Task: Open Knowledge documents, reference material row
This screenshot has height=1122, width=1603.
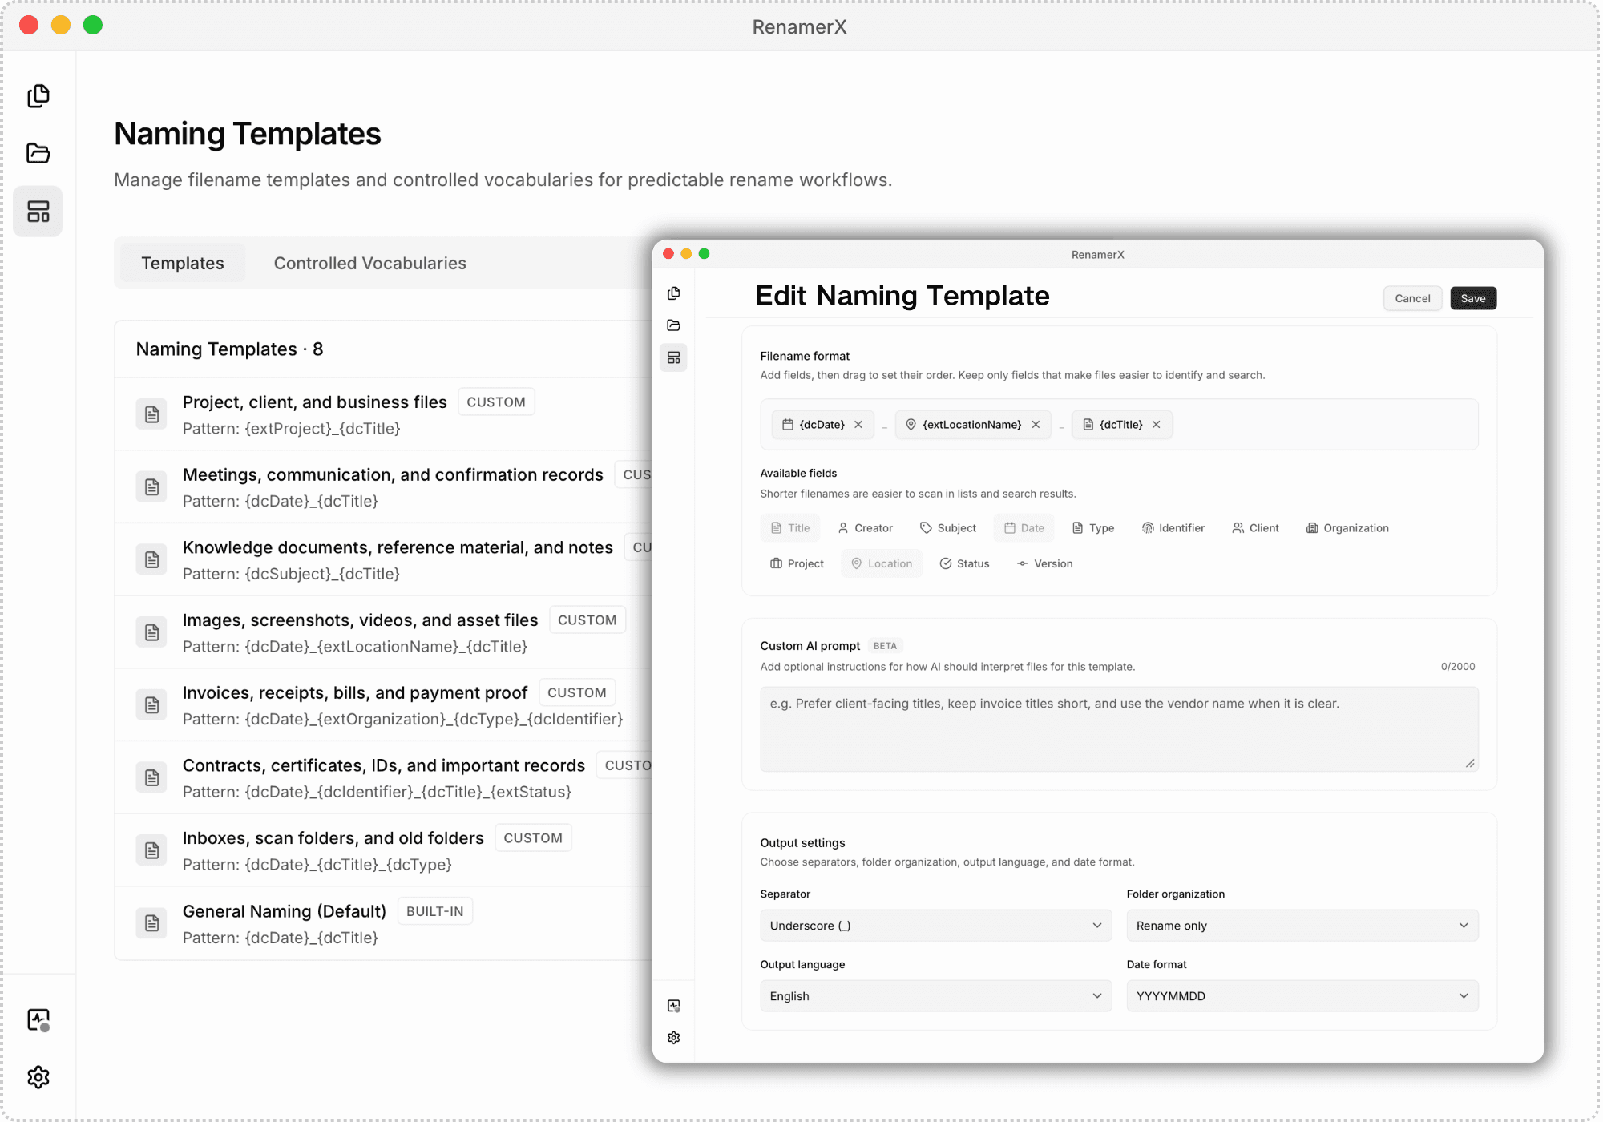Action: point(385,559)
